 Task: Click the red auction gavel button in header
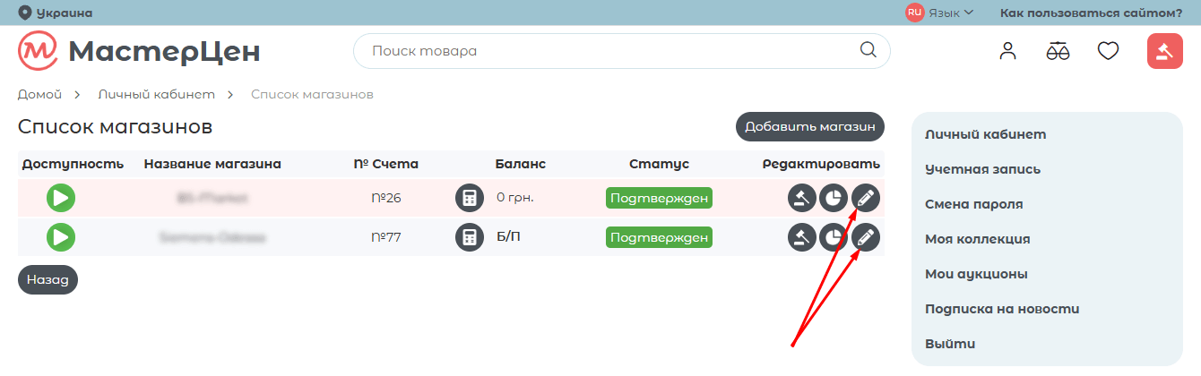[x=1164, y=51]
